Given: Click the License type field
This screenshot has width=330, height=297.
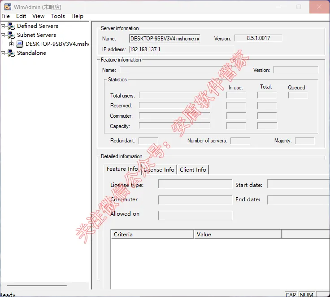Looking at the screenshot, I should 195,184.
